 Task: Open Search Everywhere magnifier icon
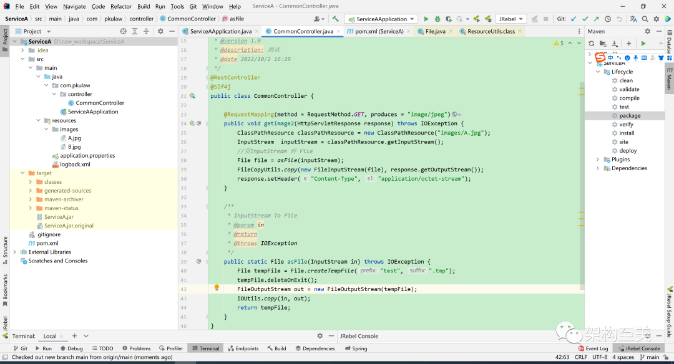click(645, 19)
